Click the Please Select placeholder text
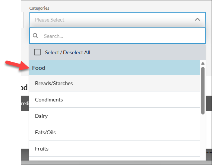This screenshot has height=165, width=212. pyautogui.click(x=50, y=20)
